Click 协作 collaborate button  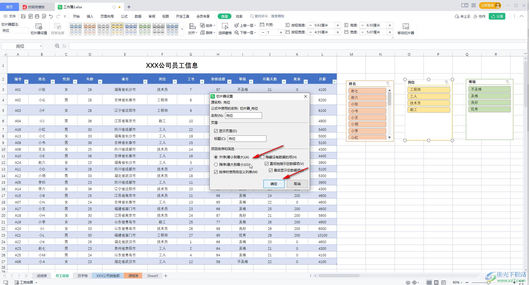[479, 16]
